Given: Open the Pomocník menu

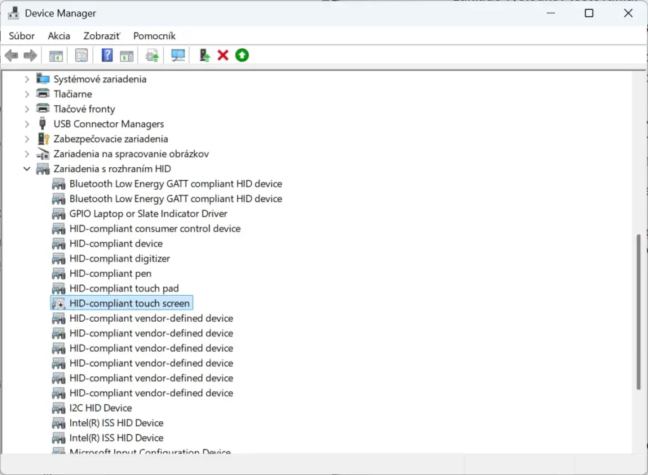Looking at the screenshot, I should 154,36.
